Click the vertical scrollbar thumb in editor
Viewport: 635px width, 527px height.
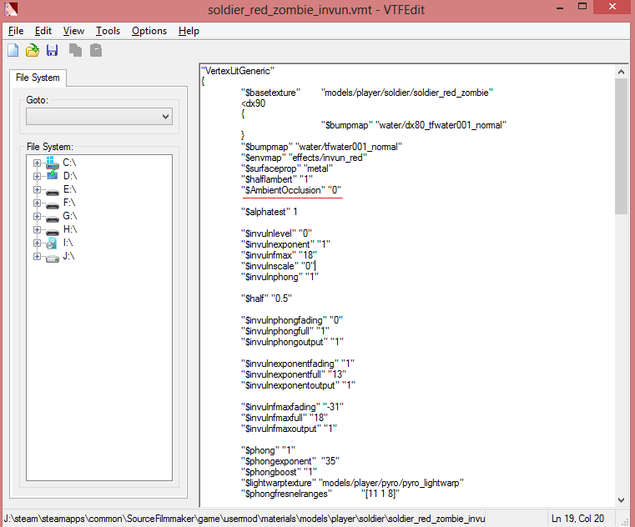621,146
